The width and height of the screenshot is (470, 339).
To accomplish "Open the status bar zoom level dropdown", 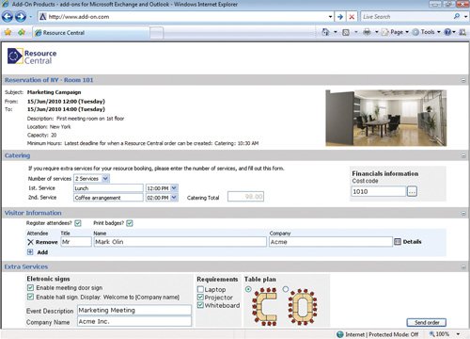I will [x=459, y=334].
